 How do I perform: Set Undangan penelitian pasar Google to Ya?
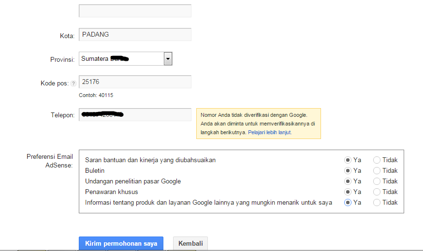click(348, 181)
